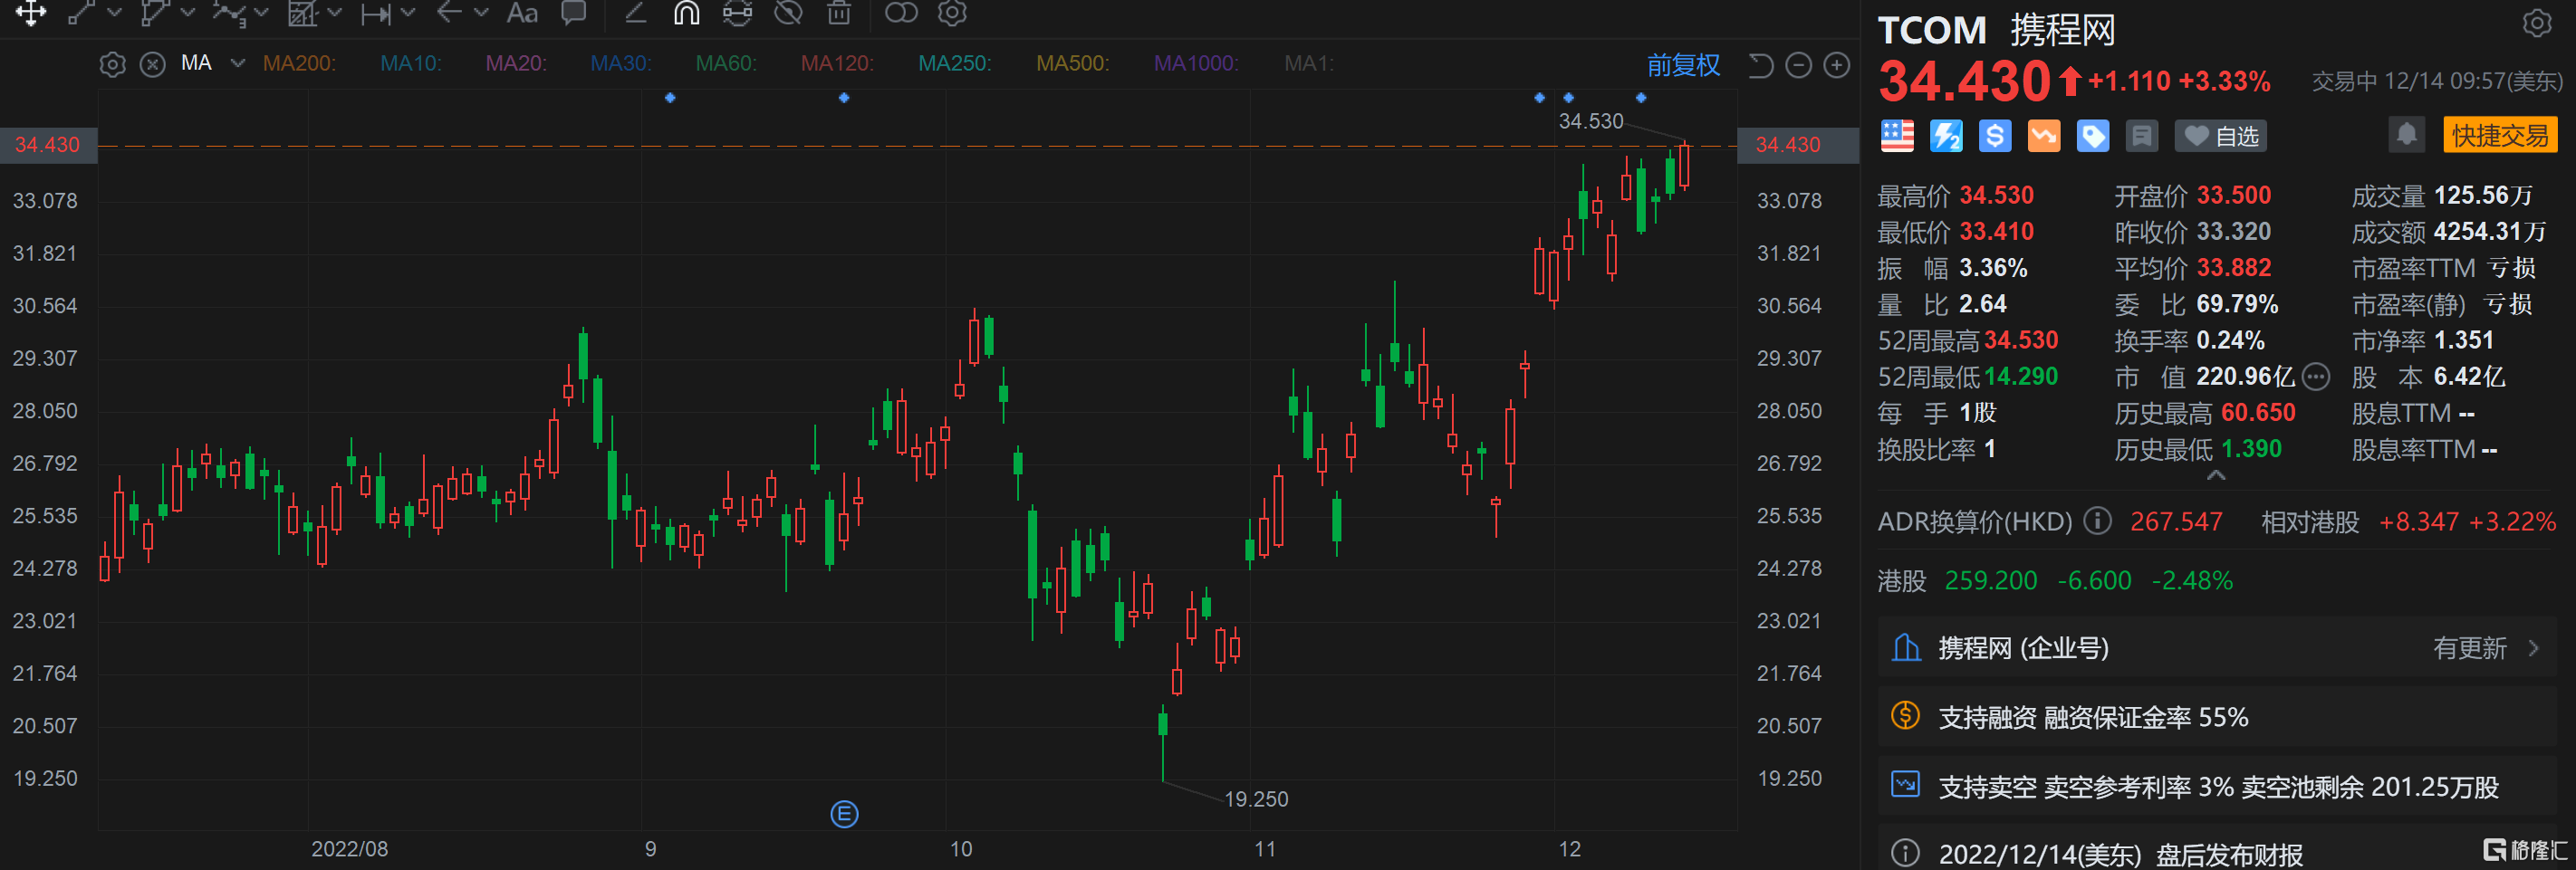Hide all drawings with eye icon
Image resolution: width=2576 pixels, height=870 pixels.
point(789,12)
